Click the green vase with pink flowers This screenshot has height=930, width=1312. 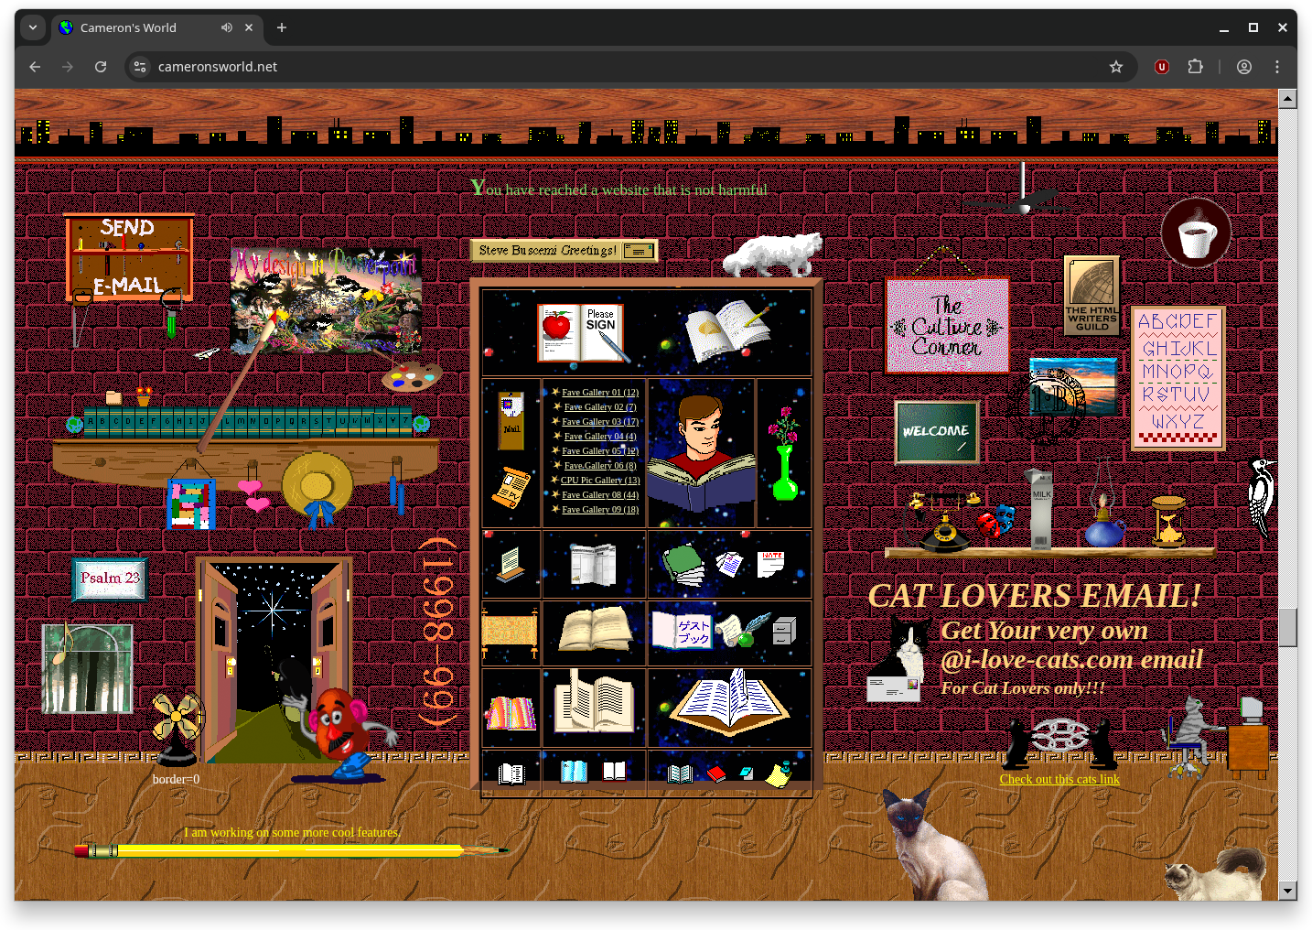point(784,455)
